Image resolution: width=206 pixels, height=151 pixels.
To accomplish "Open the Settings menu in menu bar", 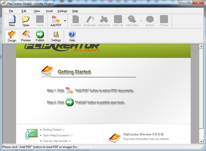I will pyautogui.click(x=62, y=11).
